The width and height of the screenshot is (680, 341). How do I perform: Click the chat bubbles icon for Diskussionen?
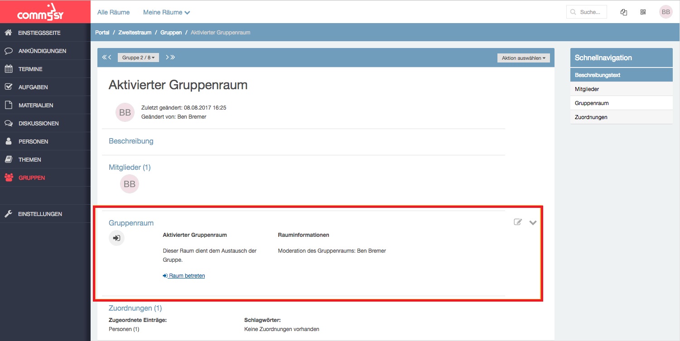8,123
